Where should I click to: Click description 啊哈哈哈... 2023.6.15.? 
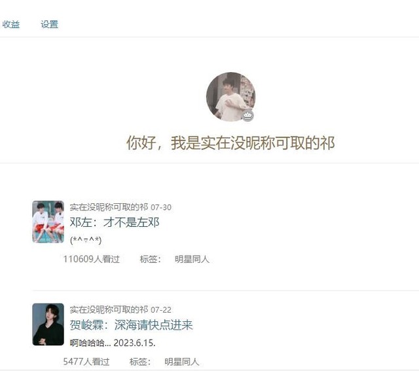[x=113, y=343]
